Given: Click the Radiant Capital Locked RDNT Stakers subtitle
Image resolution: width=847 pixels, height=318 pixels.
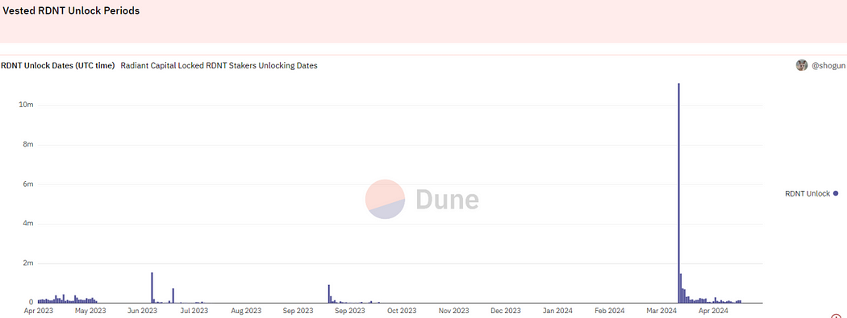Looking at the screenshot, I should click(219, 66).
